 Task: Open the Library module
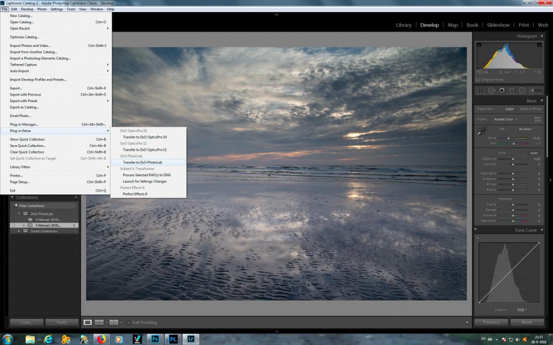click(404, 25)
